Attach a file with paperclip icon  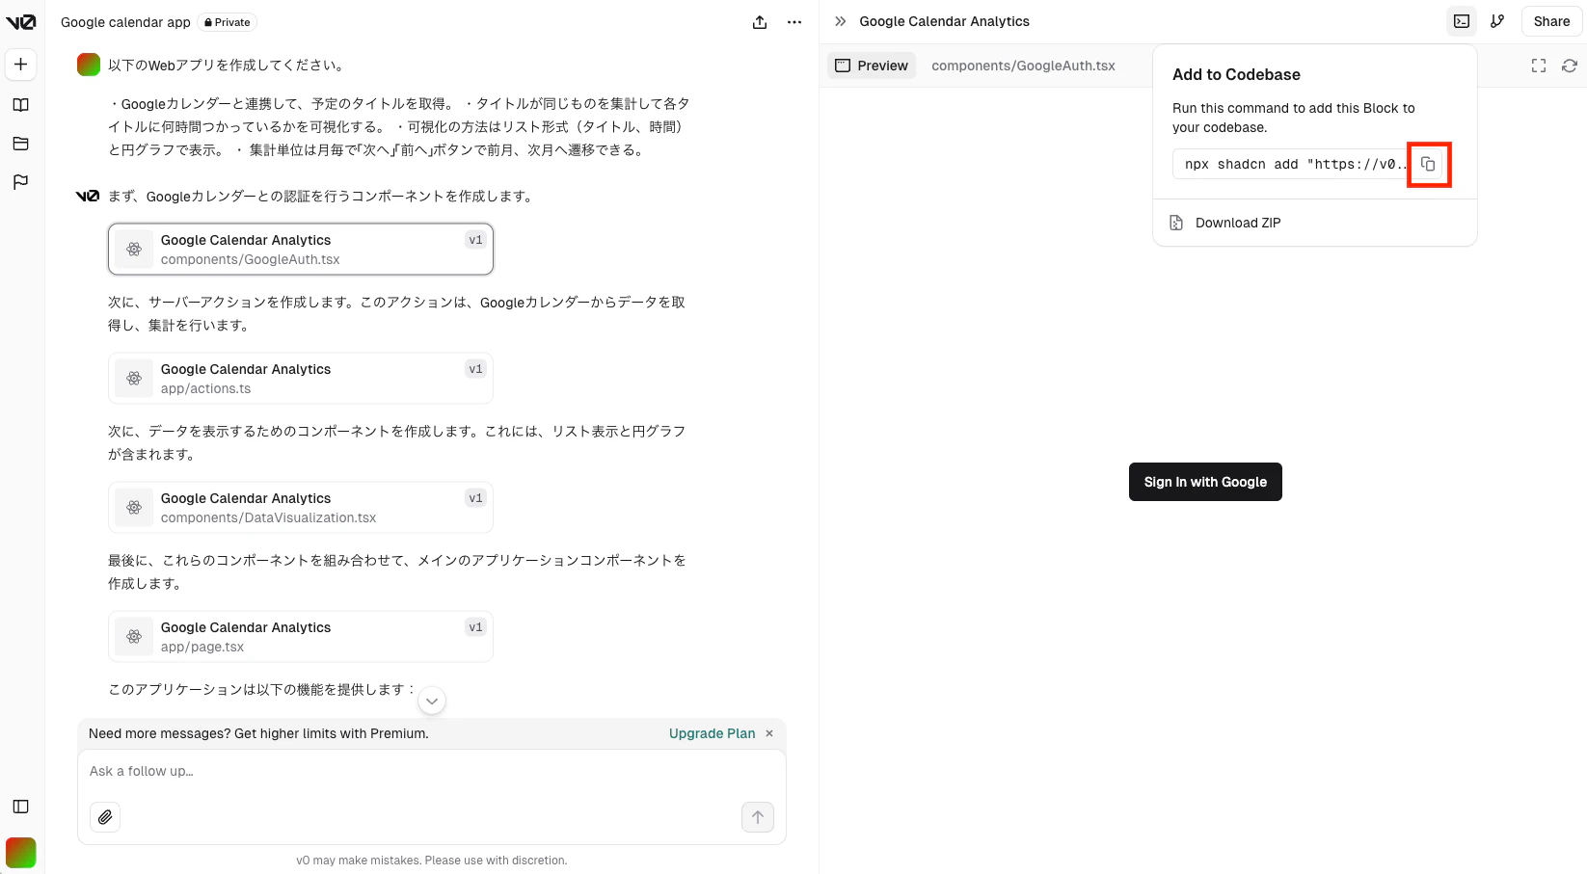pos(105,817)
